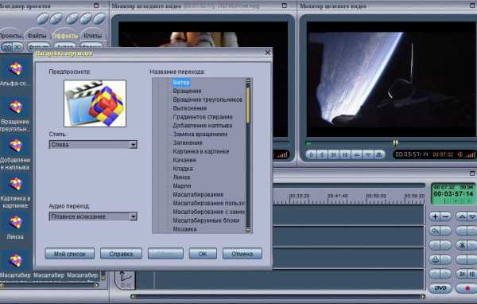Select the Добавление наплыва effect icon in sidebar
The width and height of the screenshot is (477, 304).
16,146
